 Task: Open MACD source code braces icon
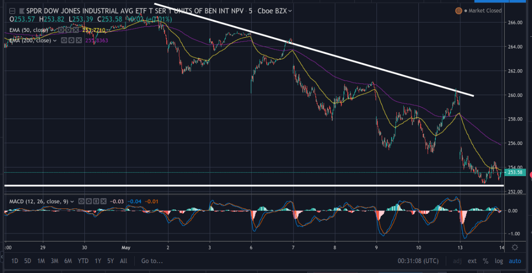click(x=96, y=201)
